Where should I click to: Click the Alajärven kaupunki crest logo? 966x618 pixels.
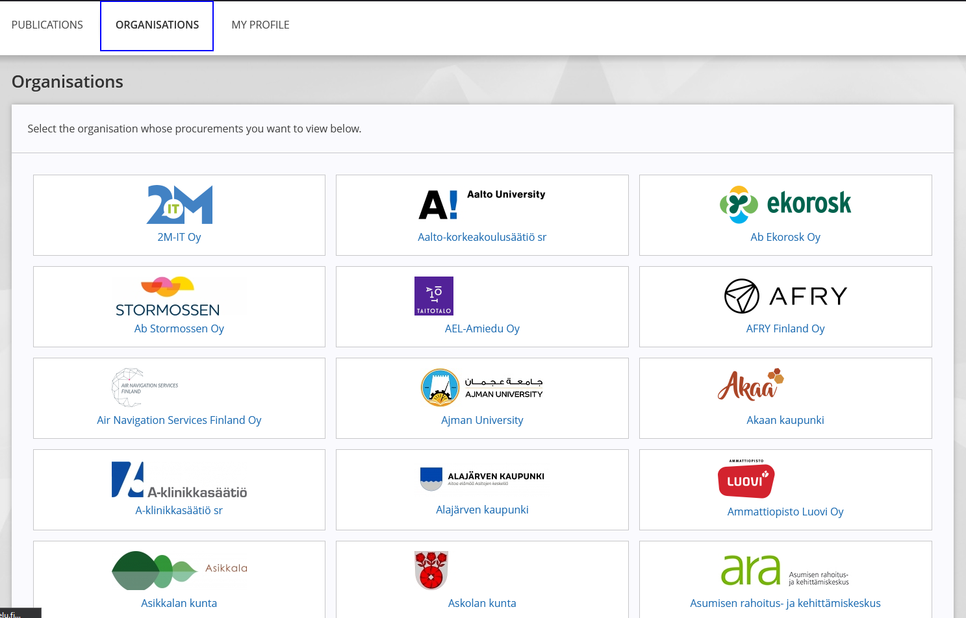point(482,479)
